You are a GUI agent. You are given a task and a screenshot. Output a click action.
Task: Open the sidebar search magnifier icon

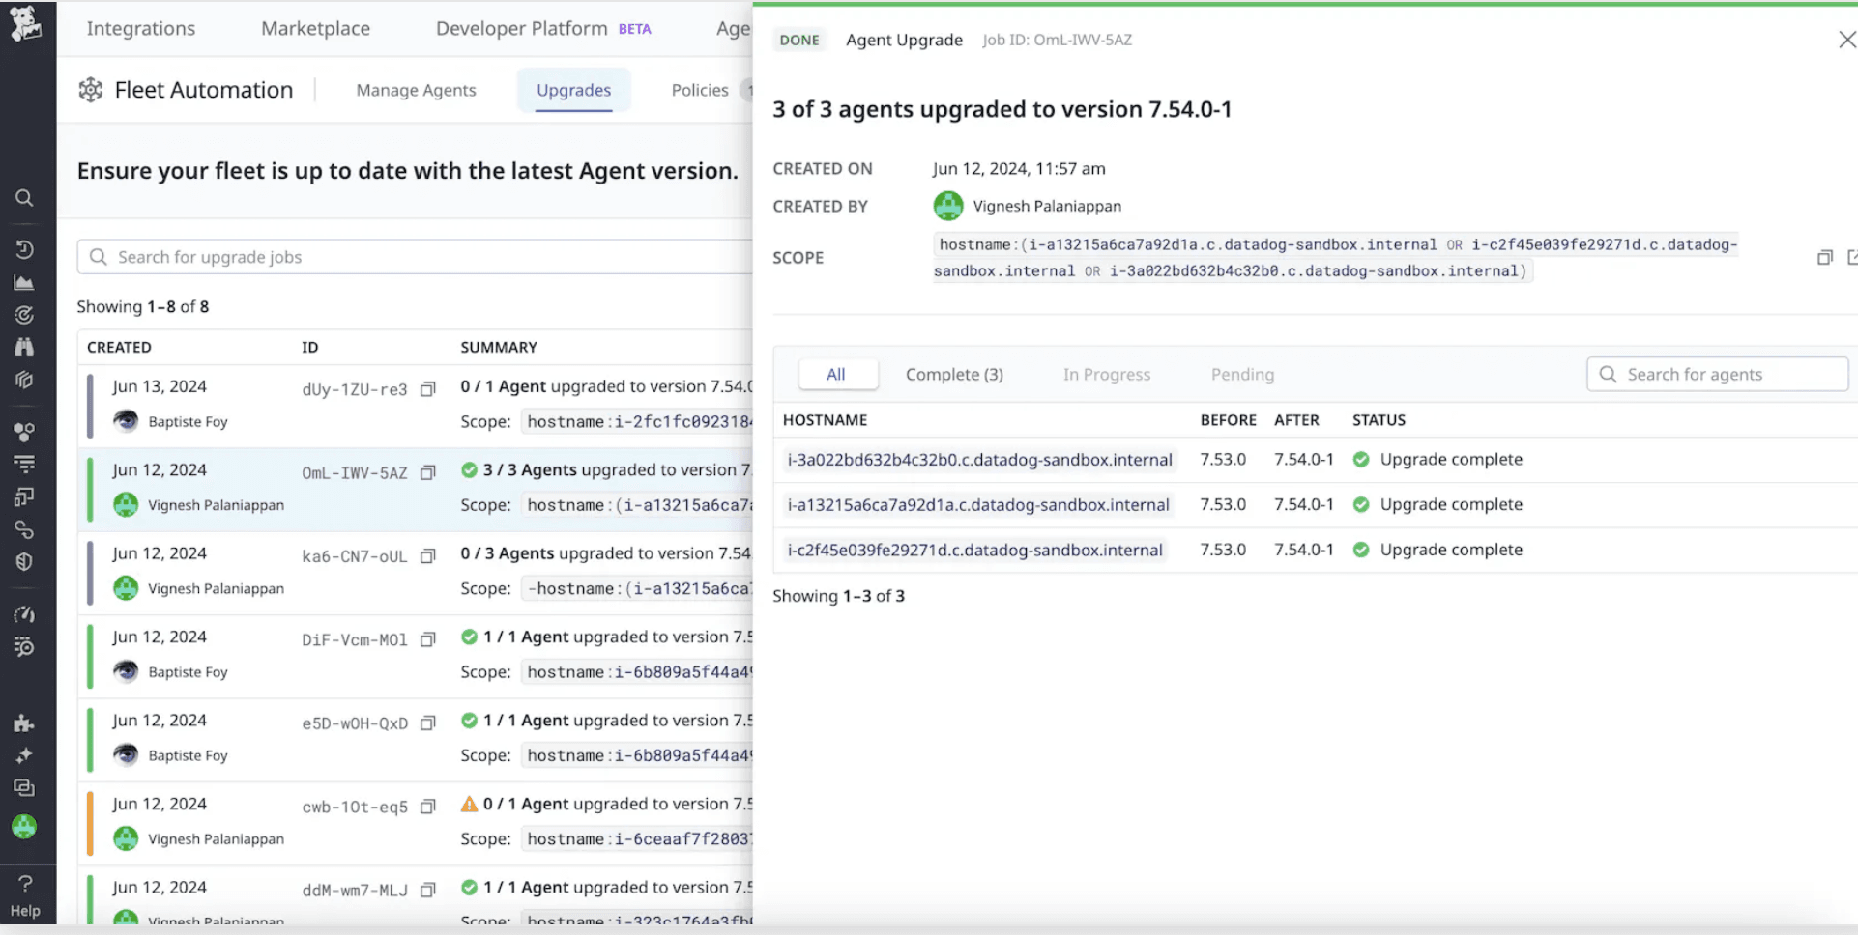(x=24, y=198)
